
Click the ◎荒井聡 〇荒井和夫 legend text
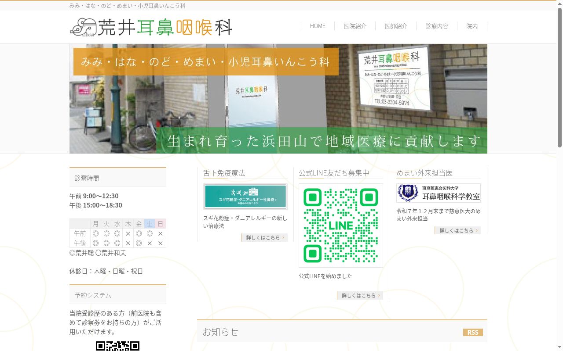click(x=98, y=253)
